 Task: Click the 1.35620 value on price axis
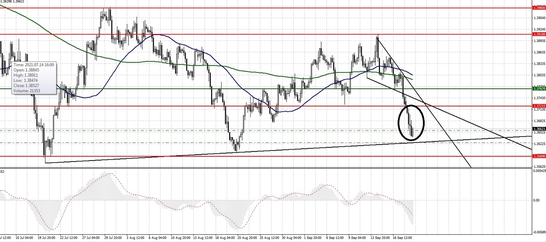click(539, 166)
